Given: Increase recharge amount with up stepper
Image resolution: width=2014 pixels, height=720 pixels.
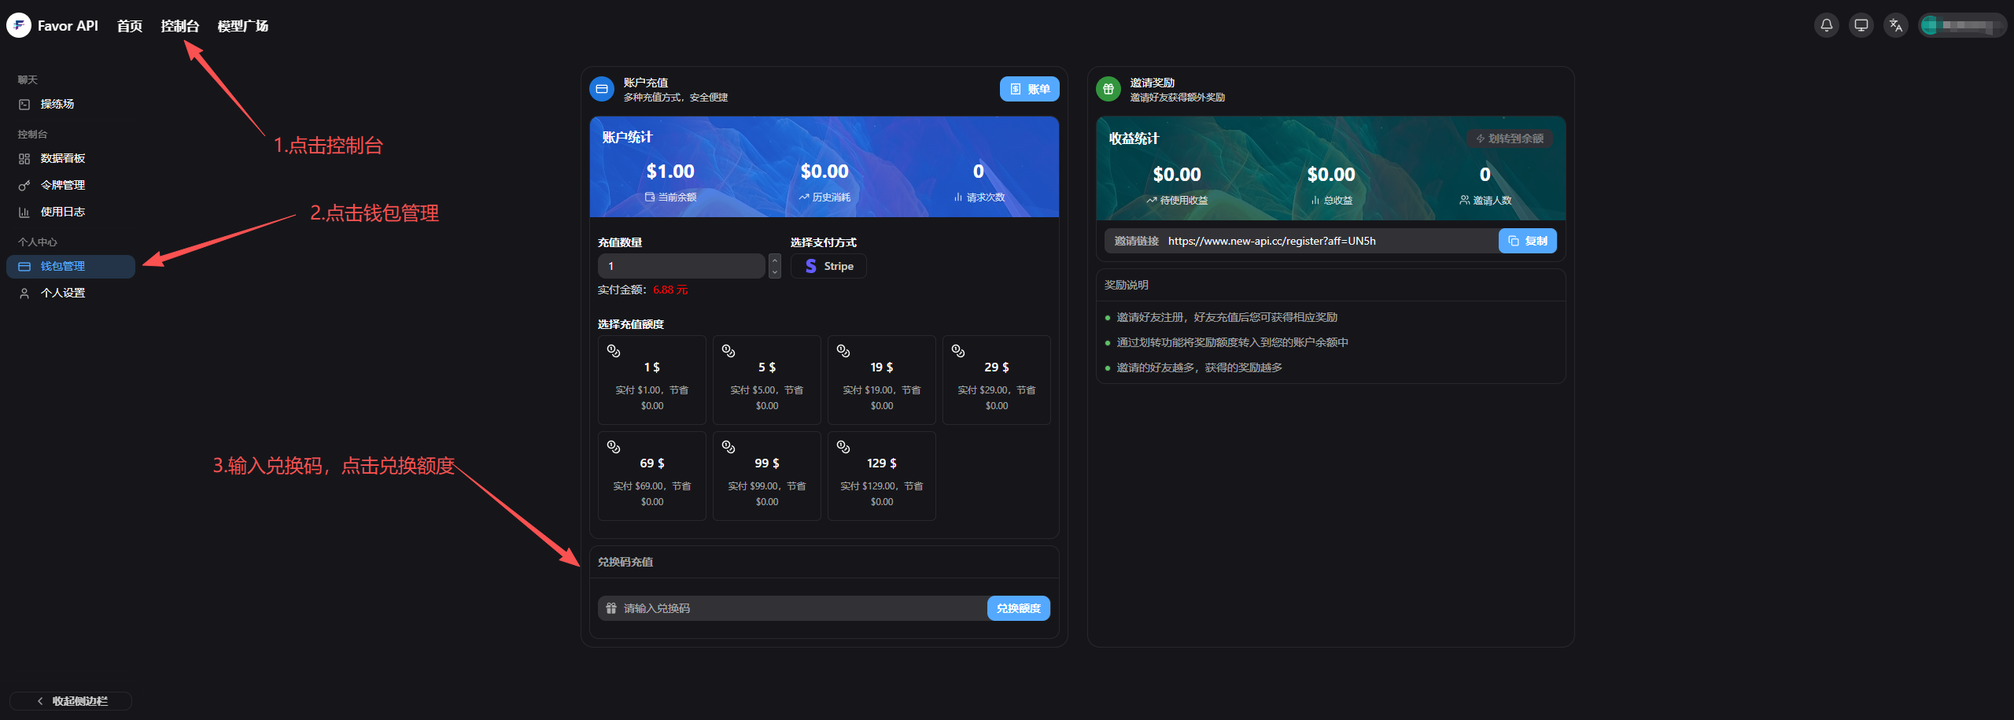Looking at the screenshot, I should tap(775, 260).
